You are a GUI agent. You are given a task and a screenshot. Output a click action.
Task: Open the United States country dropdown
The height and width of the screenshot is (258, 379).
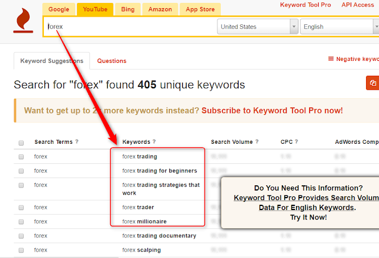pos(258,27)
